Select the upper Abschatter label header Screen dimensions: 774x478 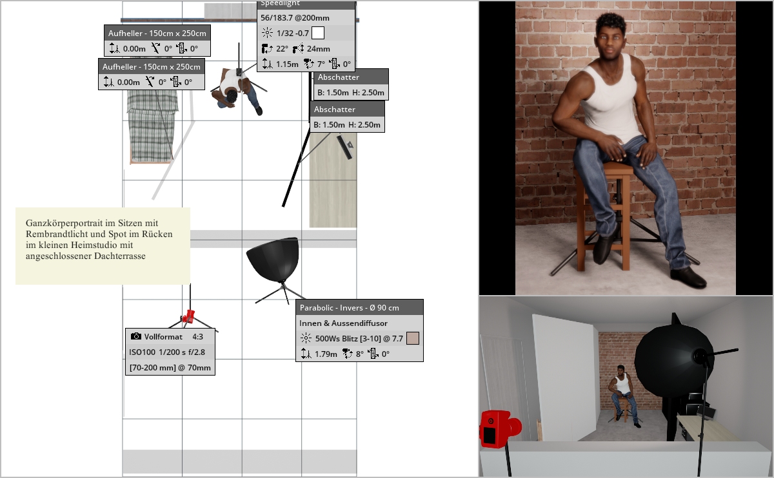(352, 77)
